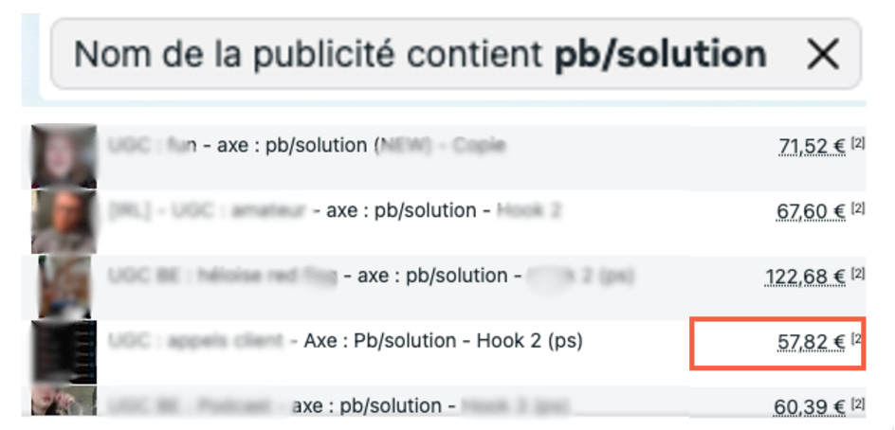Open thumbnail of the 60,39 € ad
This screenshot has width=895, height=430.
click(64, 401)
